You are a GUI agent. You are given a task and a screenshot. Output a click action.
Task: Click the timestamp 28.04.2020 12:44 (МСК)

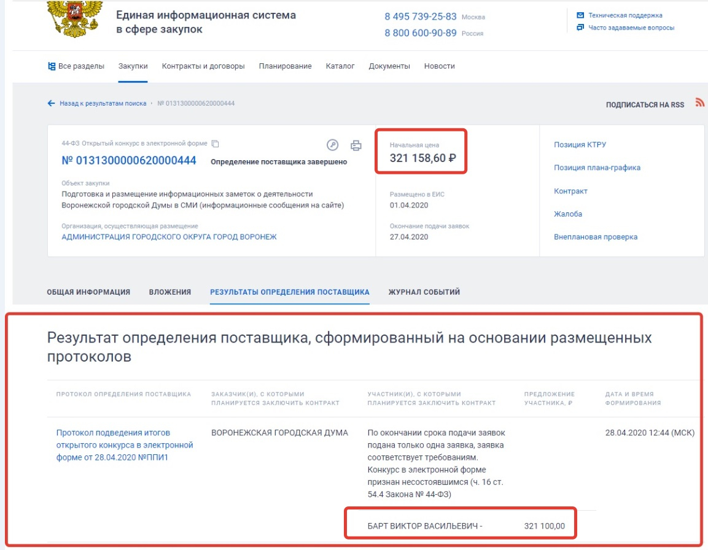(650, 433)
